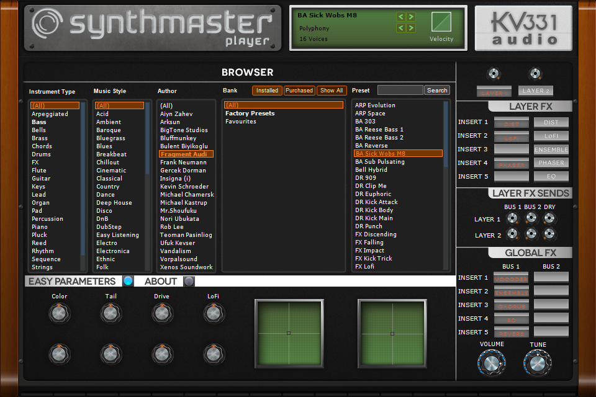Open the orange PHASER slot on Layer FX Insert 4

[511, 164]
